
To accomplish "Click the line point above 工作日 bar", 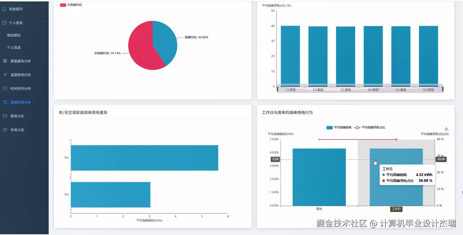I will (x=396, y=139).
